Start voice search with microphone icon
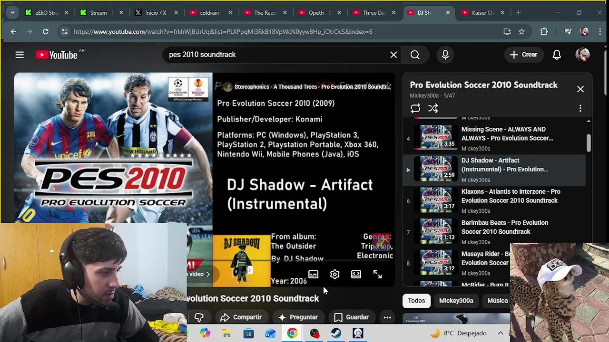 pos(445,55)
